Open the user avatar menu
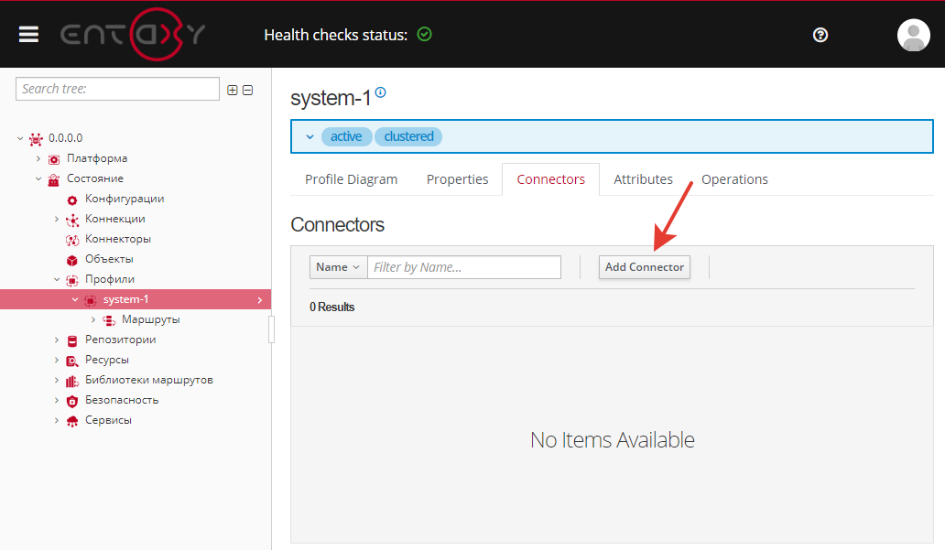Screen dimensions: 945x550 point(913,35)
